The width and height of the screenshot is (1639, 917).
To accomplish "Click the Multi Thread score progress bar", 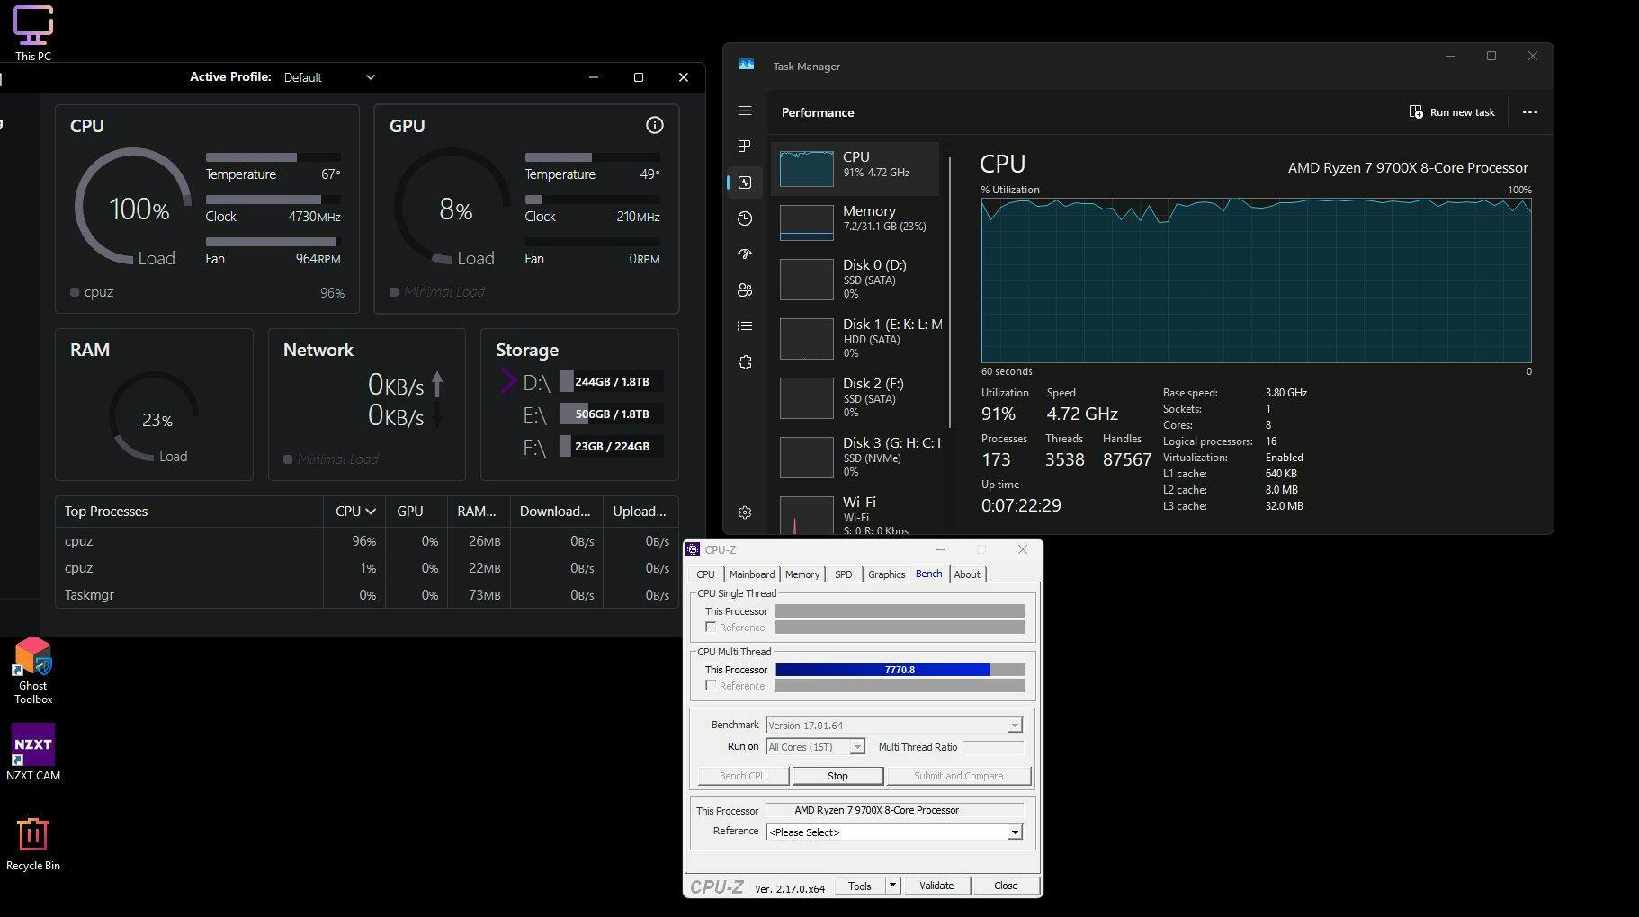I will click(899, 670).
